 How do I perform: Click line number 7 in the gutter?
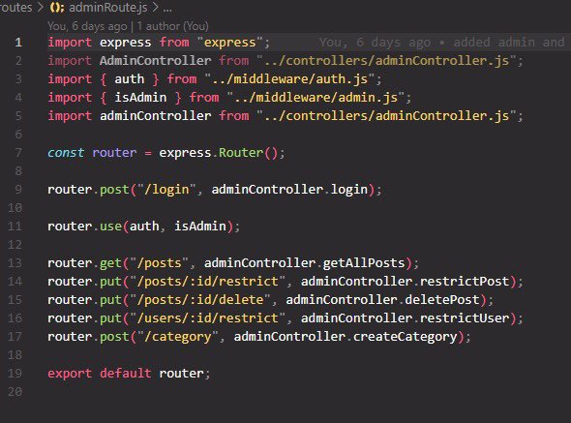18,153
